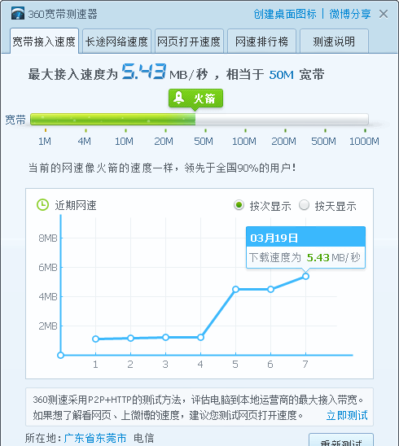
Task: Select the 宽带接入速度 tab
Action: click(x=44, y=41)
